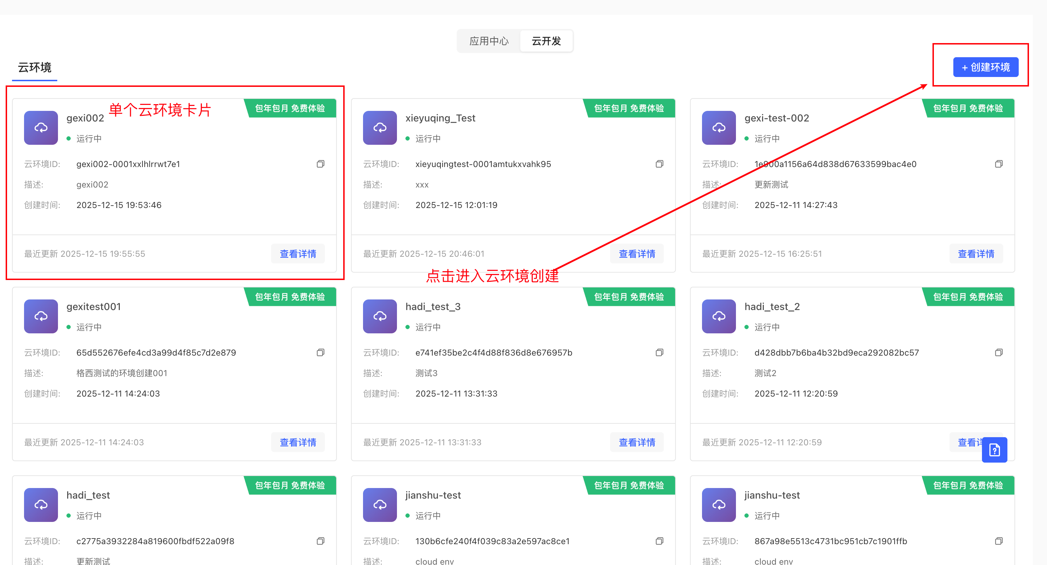Open 查看详情 for gexitest001
The height and width of the screenshot is (565, 1047).
(298, 442)
